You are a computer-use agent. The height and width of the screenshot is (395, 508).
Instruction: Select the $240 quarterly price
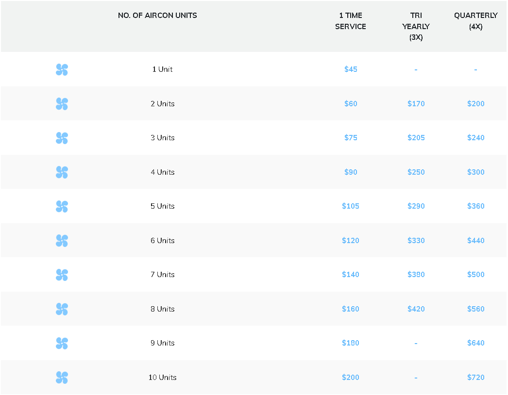(475, 138)
